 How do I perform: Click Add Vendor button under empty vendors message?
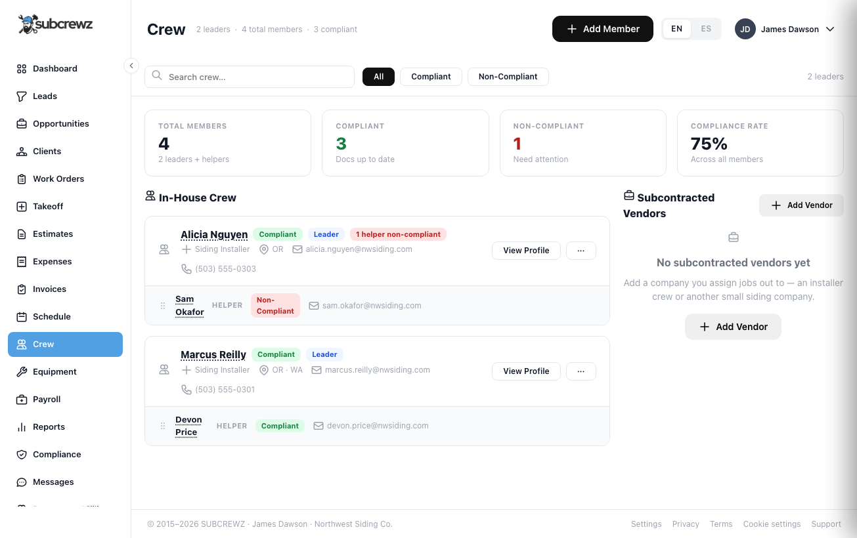click(x=733, y=327)
